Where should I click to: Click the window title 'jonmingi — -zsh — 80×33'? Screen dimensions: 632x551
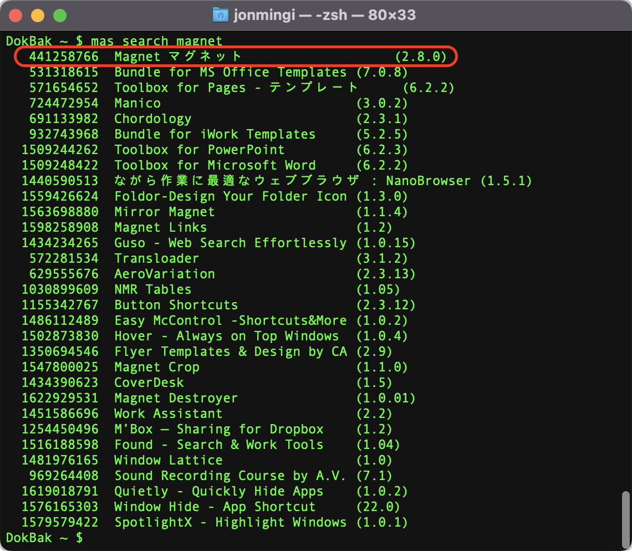pyautogui.click(x=324, y=15)
